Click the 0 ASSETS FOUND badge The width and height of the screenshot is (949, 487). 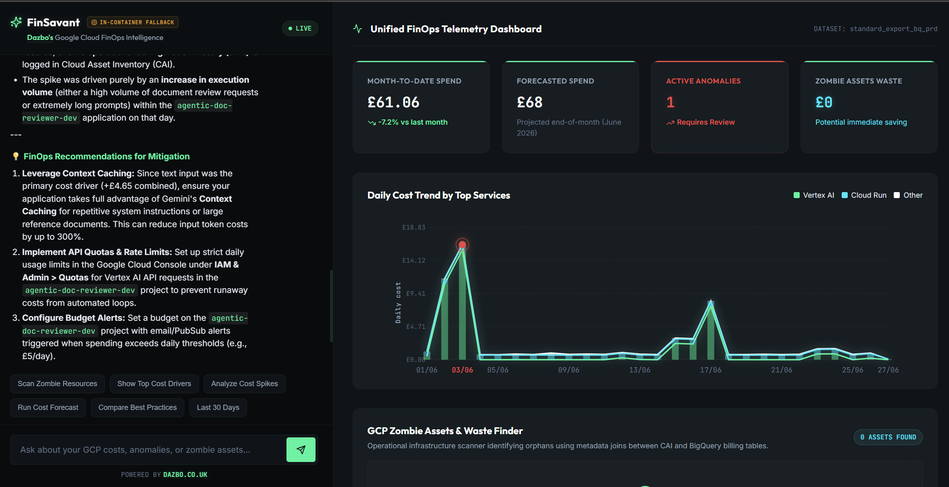click(888, 437)
